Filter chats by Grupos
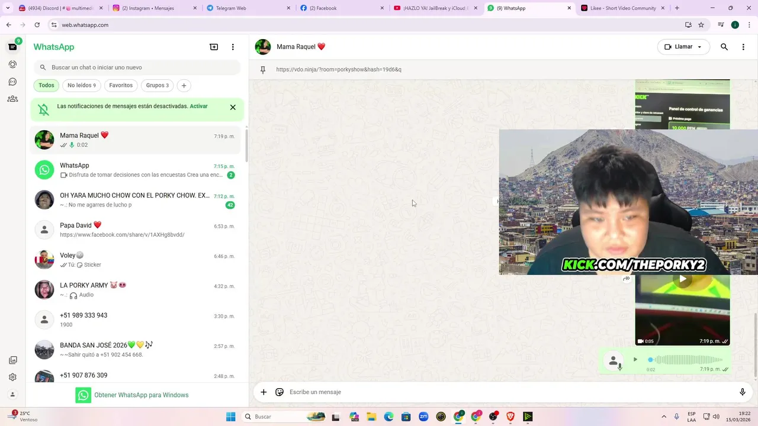This screenshot has height=426, width=758. [158, 85]
